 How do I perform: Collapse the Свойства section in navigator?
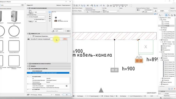159,91
